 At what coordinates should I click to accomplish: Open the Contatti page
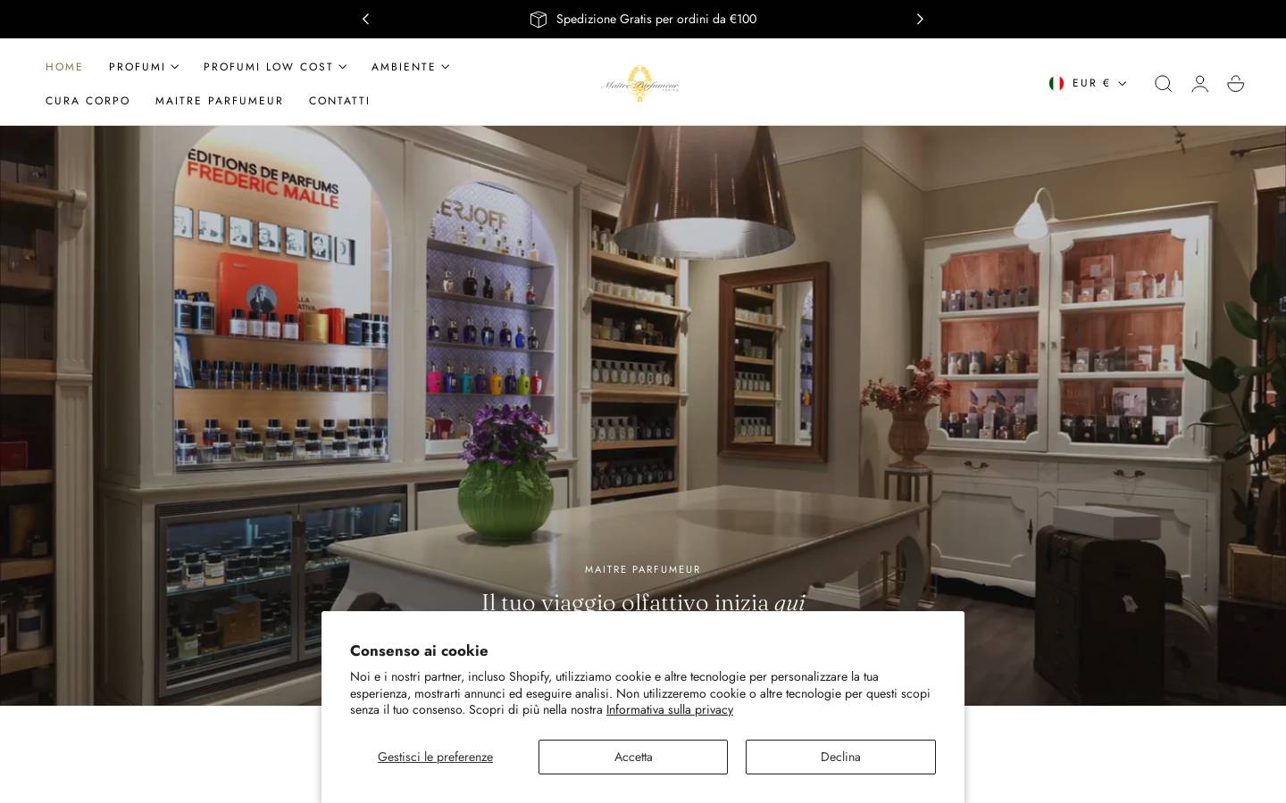[339, 101]
